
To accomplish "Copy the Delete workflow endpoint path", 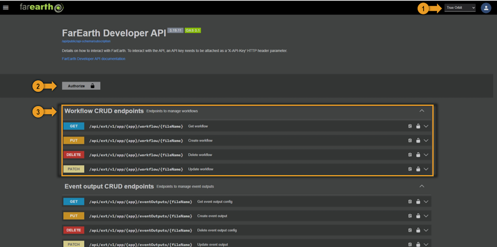I will tap(410, 155).
